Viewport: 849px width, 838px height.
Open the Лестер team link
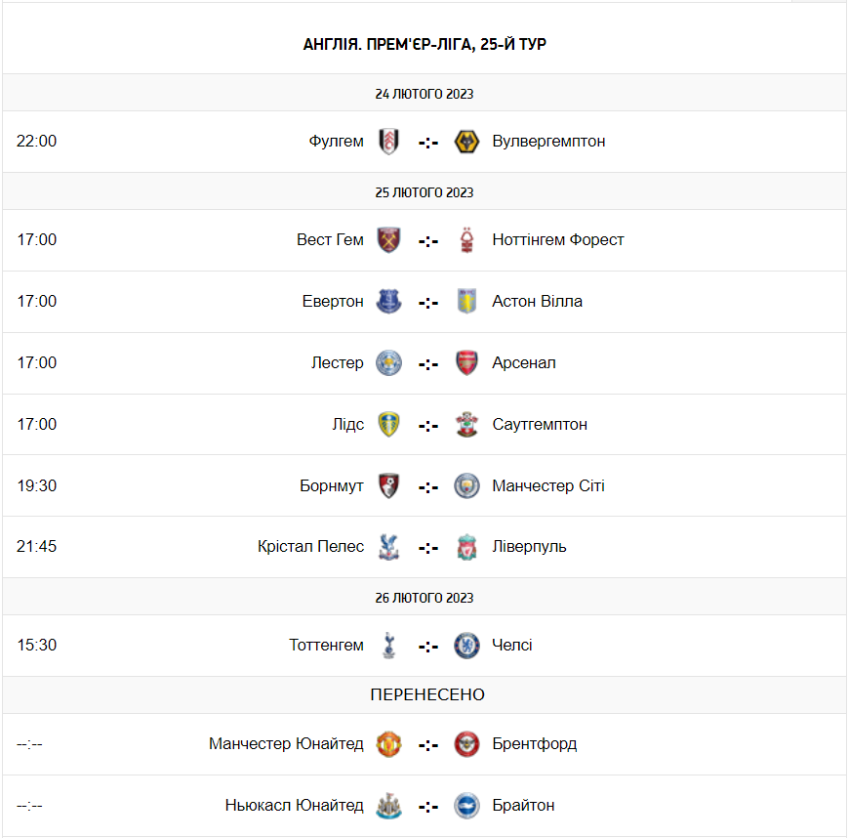(x=337, y=363)
